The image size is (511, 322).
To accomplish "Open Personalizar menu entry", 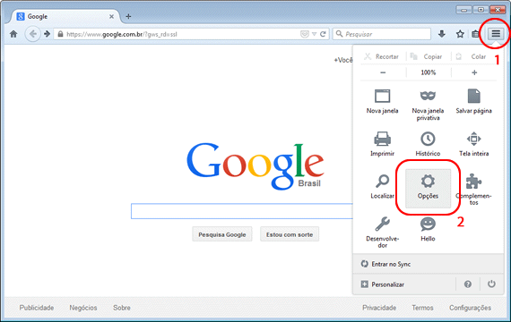I will 403,284.
